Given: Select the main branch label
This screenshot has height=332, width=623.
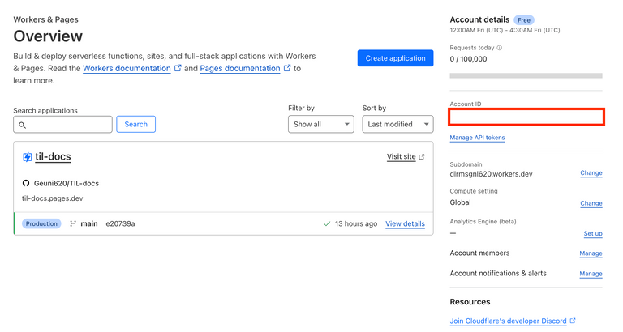Looking at the screenshot, I should tap(89, 223).
